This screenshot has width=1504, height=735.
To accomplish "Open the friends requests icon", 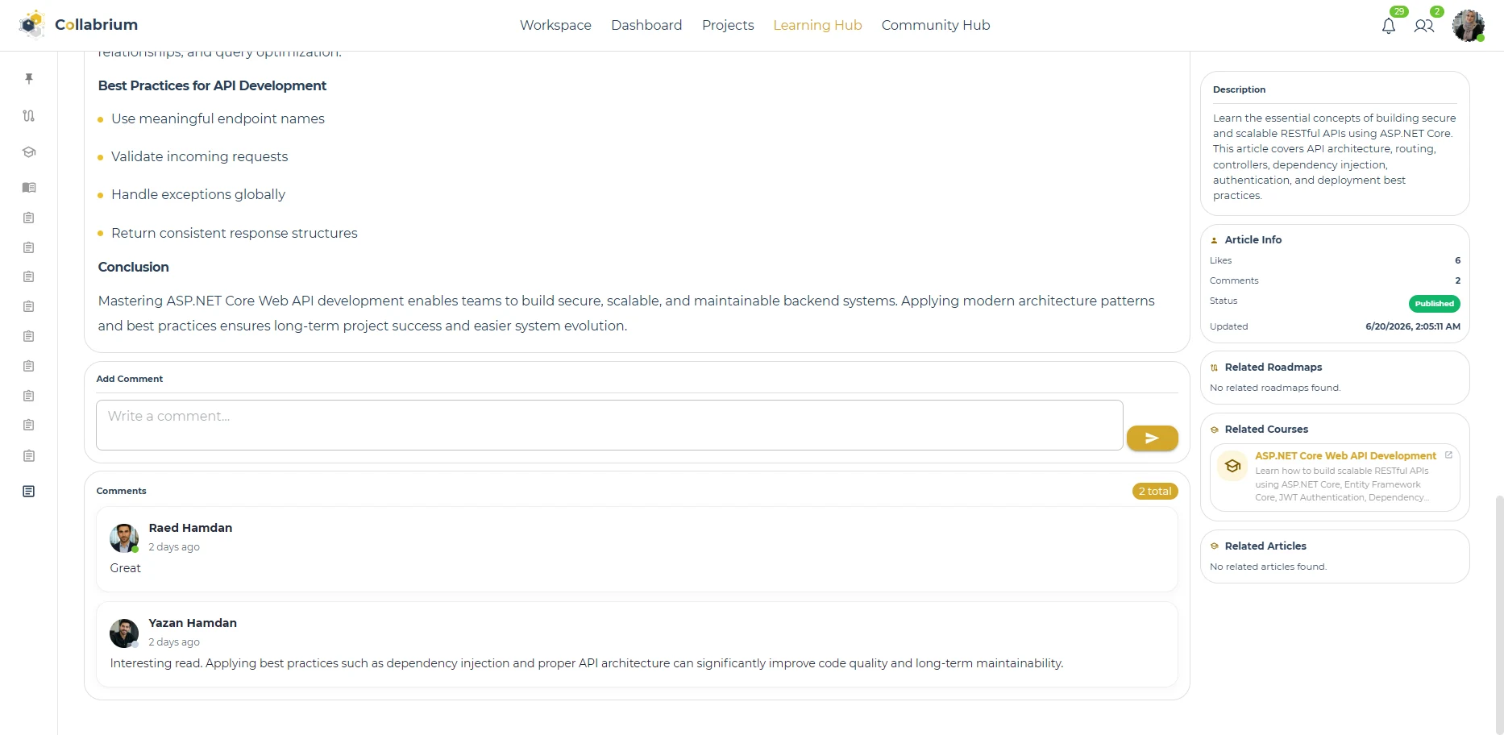I will click(x=1424, y=26).
